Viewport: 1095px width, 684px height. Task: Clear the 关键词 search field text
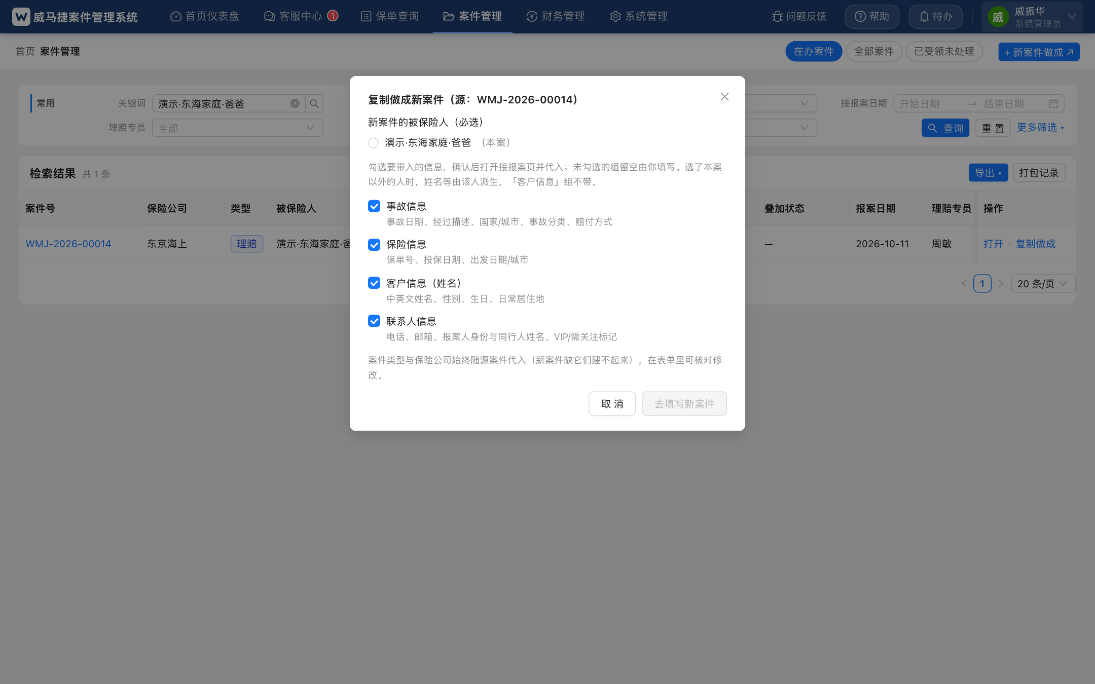pos(295,103)
